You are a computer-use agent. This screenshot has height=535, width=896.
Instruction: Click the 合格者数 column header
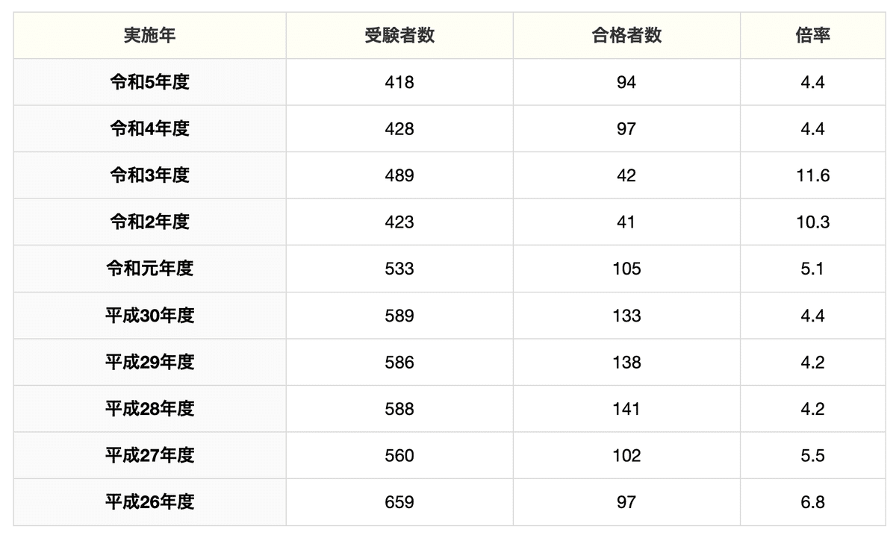(x=626, y=35)
